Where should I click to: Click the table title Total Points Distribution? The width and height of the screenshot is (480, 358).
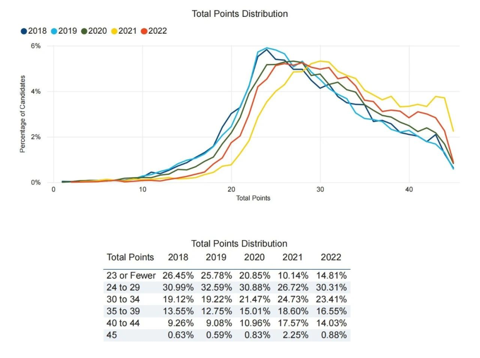239,244
